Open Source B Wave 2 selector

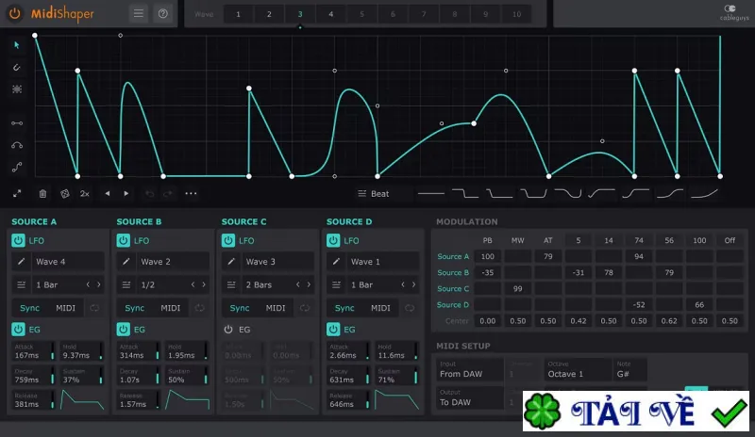(173, 262)
